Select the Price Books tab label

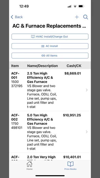(70, 169)
